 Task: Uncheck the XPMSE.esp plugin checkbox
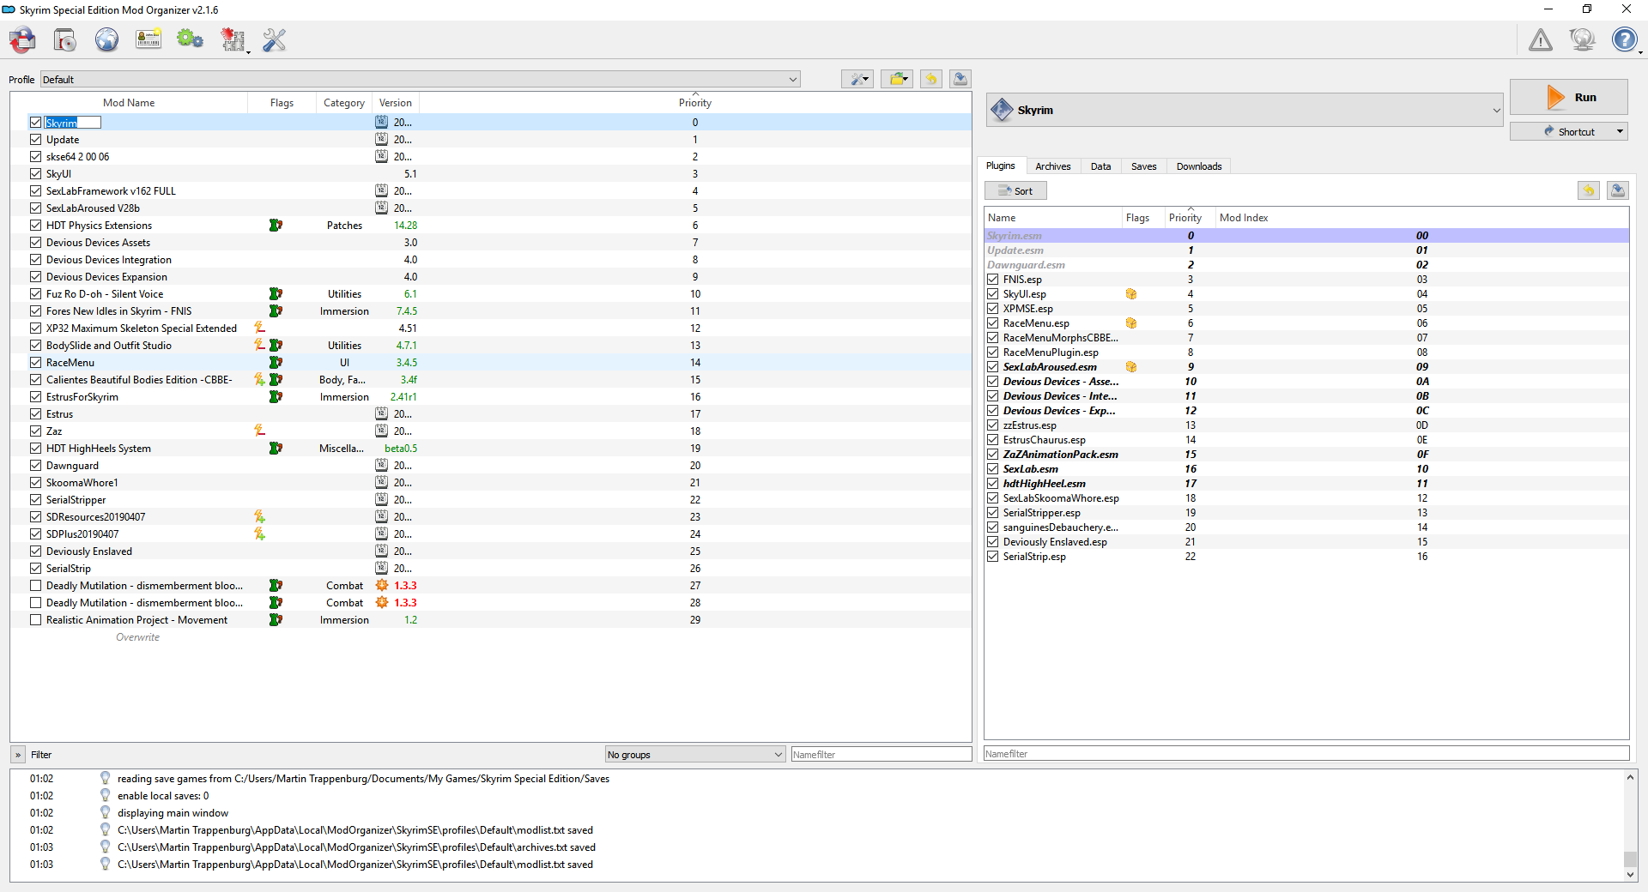pos(993,309)
